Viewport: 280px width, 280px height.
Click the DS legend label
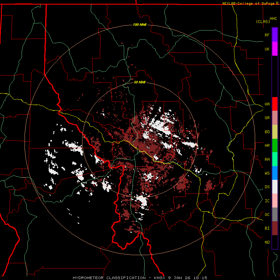coord(267,187)
